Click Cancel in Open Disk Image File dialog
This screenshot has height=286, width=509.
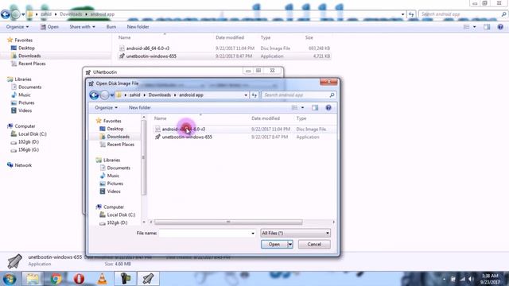click(x=314, y=244)
